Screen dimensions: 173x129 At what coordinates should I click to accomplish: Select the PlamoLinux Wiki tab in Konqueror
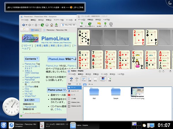click(55, 30)
